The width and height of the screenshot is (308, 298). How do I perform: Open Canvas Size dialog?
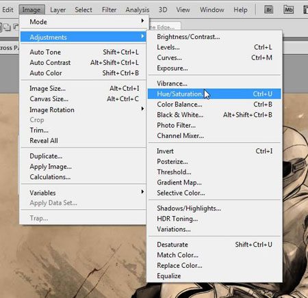(84, 99)
